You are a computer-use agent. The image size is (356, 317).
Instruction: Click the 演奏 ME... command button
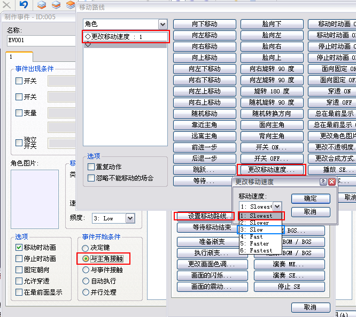289,264
